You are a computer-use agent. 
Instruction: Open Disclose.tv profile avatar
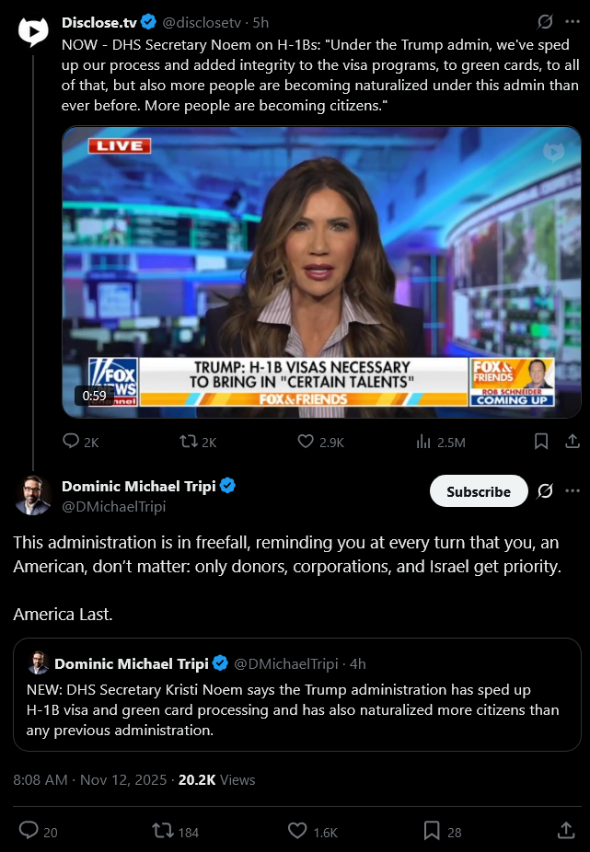click(33, 31)
